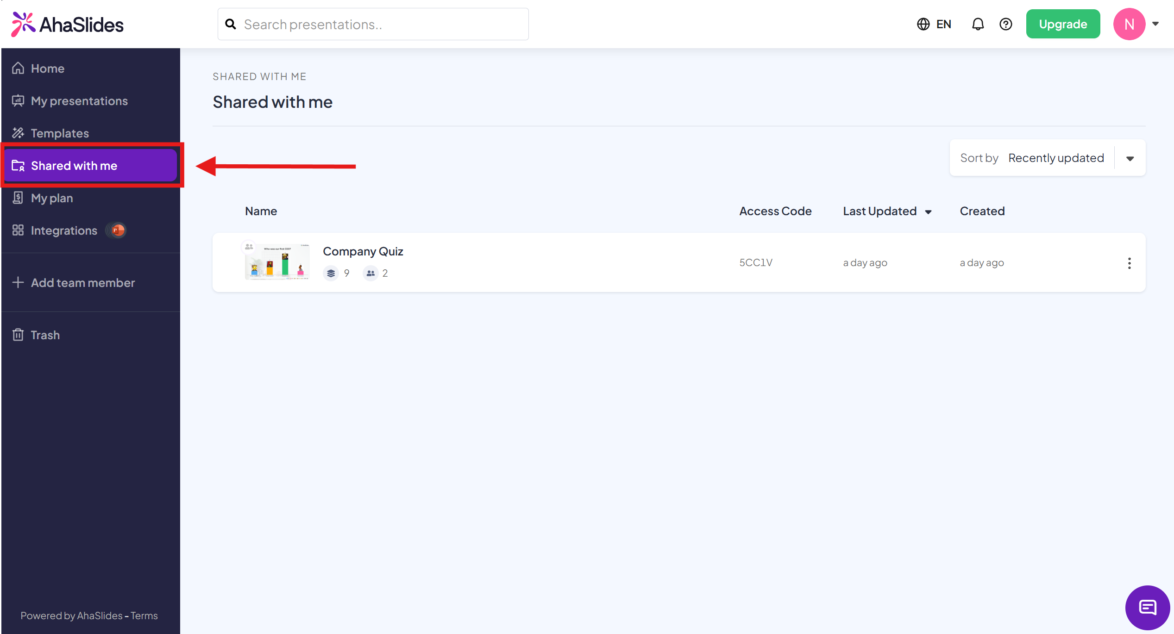
Task: Click the Templates magic wand icon
Action: coord(18,133)
